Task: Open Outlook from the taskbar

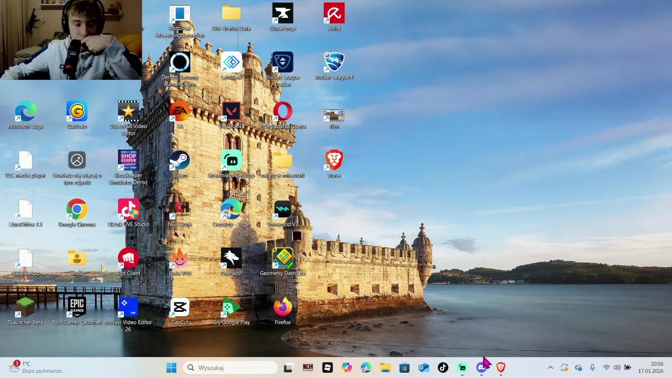Action: [424, 367]
